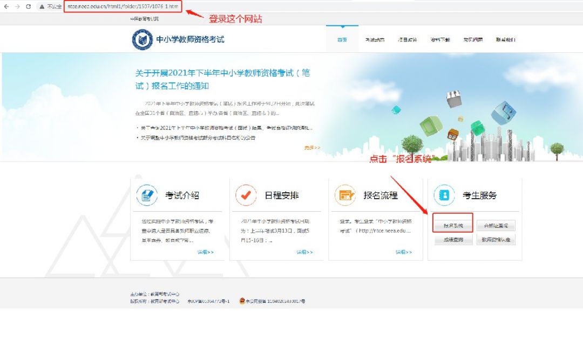Viewport: 583px width, 342px height.
Task: Click the 日程安排 checkmark icon
Action: [246, 195]
